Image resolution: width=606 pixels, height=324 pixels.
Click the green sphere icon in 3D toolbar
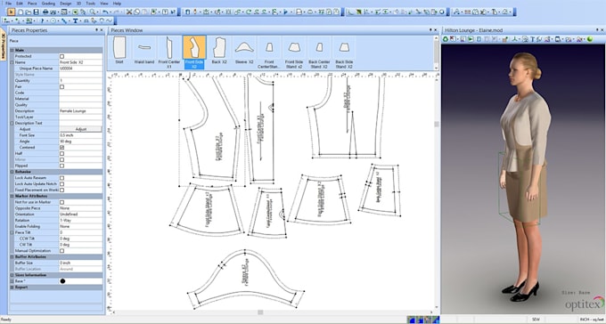[x=590, y=39]
